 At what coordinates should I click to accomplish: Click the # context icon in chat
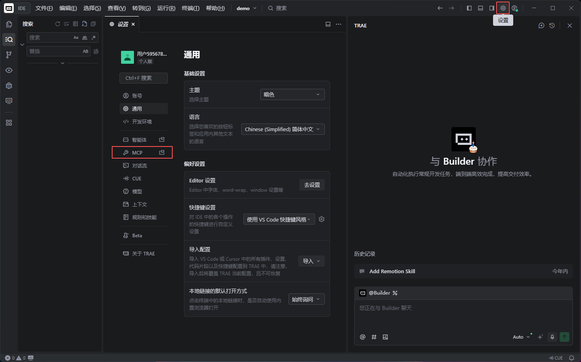click(374, 337)
